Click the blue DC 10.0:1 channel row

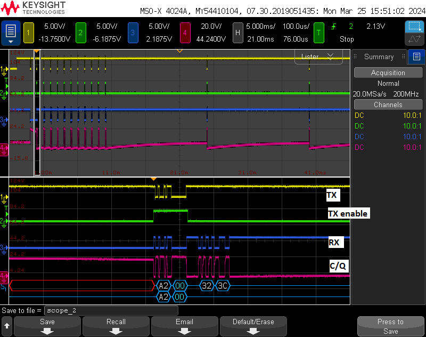click(388, 137)
